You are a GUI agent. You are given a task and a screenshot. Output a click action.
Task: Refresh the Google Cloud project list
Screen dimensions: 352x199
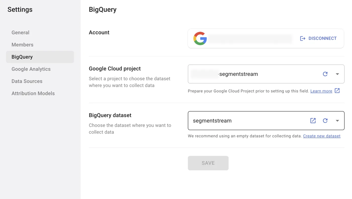[x=325, y=74]
